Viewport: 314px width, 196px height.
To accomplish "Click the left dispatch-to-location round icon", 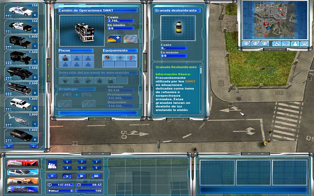I will pos(65,104).
